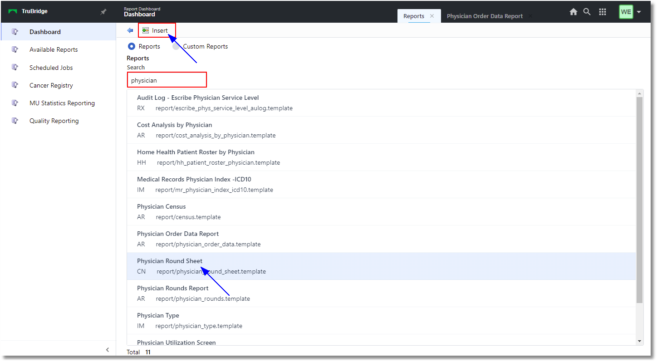Click the Available Reports sidebar icon
The image size is (657, 362).
[x=15, y=49]
